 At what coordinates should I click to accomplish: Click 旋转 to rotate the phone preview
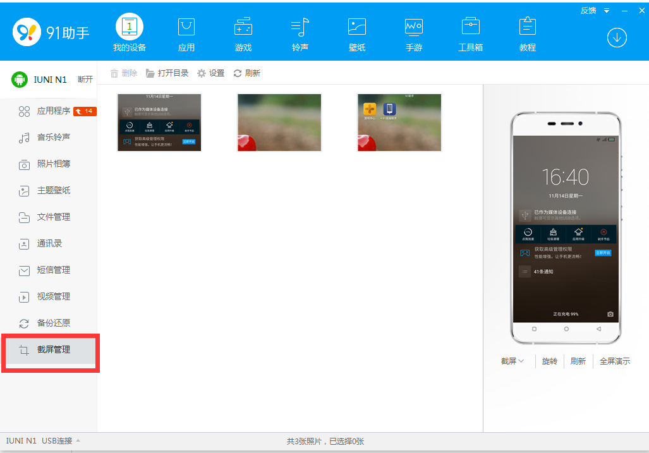(x=550, y=361)
